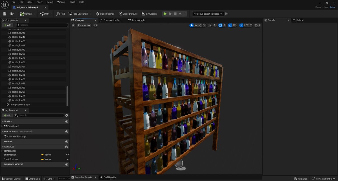The height and width of the screenshot is (181, 338).
Task: Add a new macro with plus icon
Action: pyautogui.click(x=66, y=141)
